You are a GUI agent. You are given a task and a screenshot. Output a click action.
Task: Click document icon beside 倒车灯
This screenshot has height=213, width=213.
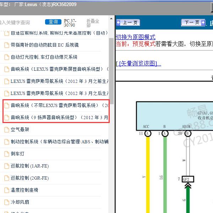(x=6, y=154)
